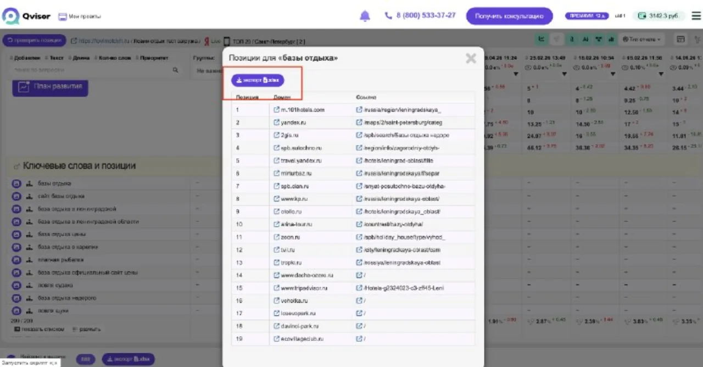Click round icon for база отдыха недорого
The width and height of the screenshot is (703, 367).
pos(16,298)
